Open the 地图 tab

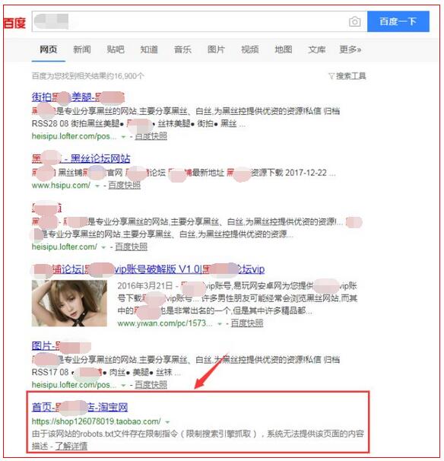pyautogui.click(x=284, y=49)
